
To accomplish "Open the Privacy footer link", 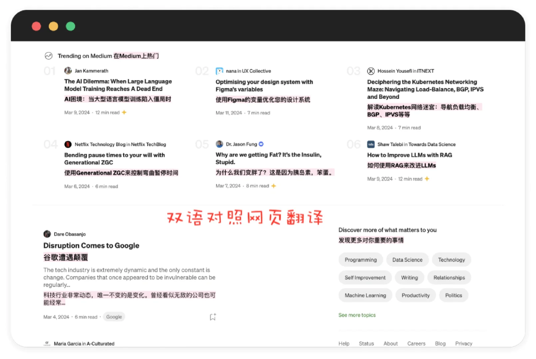I will pyautogui.click(x=464, y=343).
